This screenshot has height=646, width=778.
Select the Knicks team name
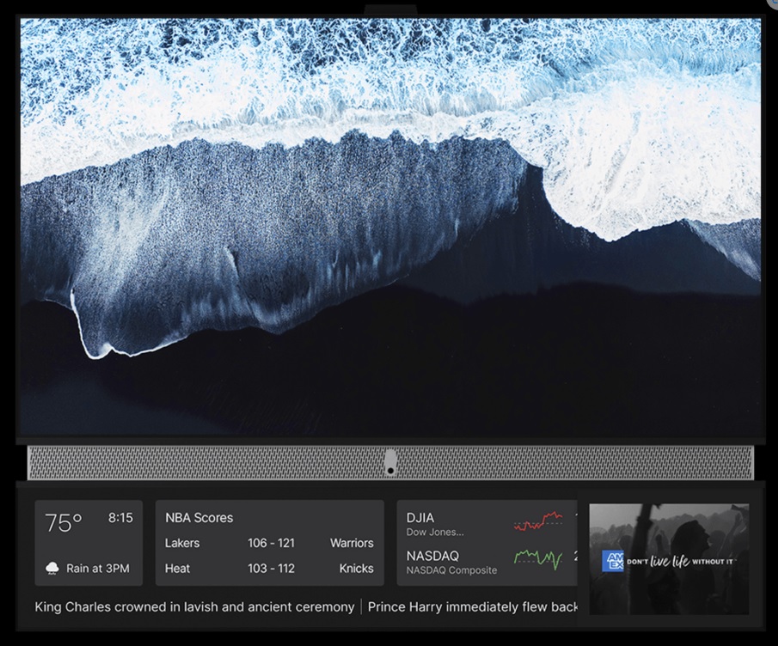click(x=356, y=568)
